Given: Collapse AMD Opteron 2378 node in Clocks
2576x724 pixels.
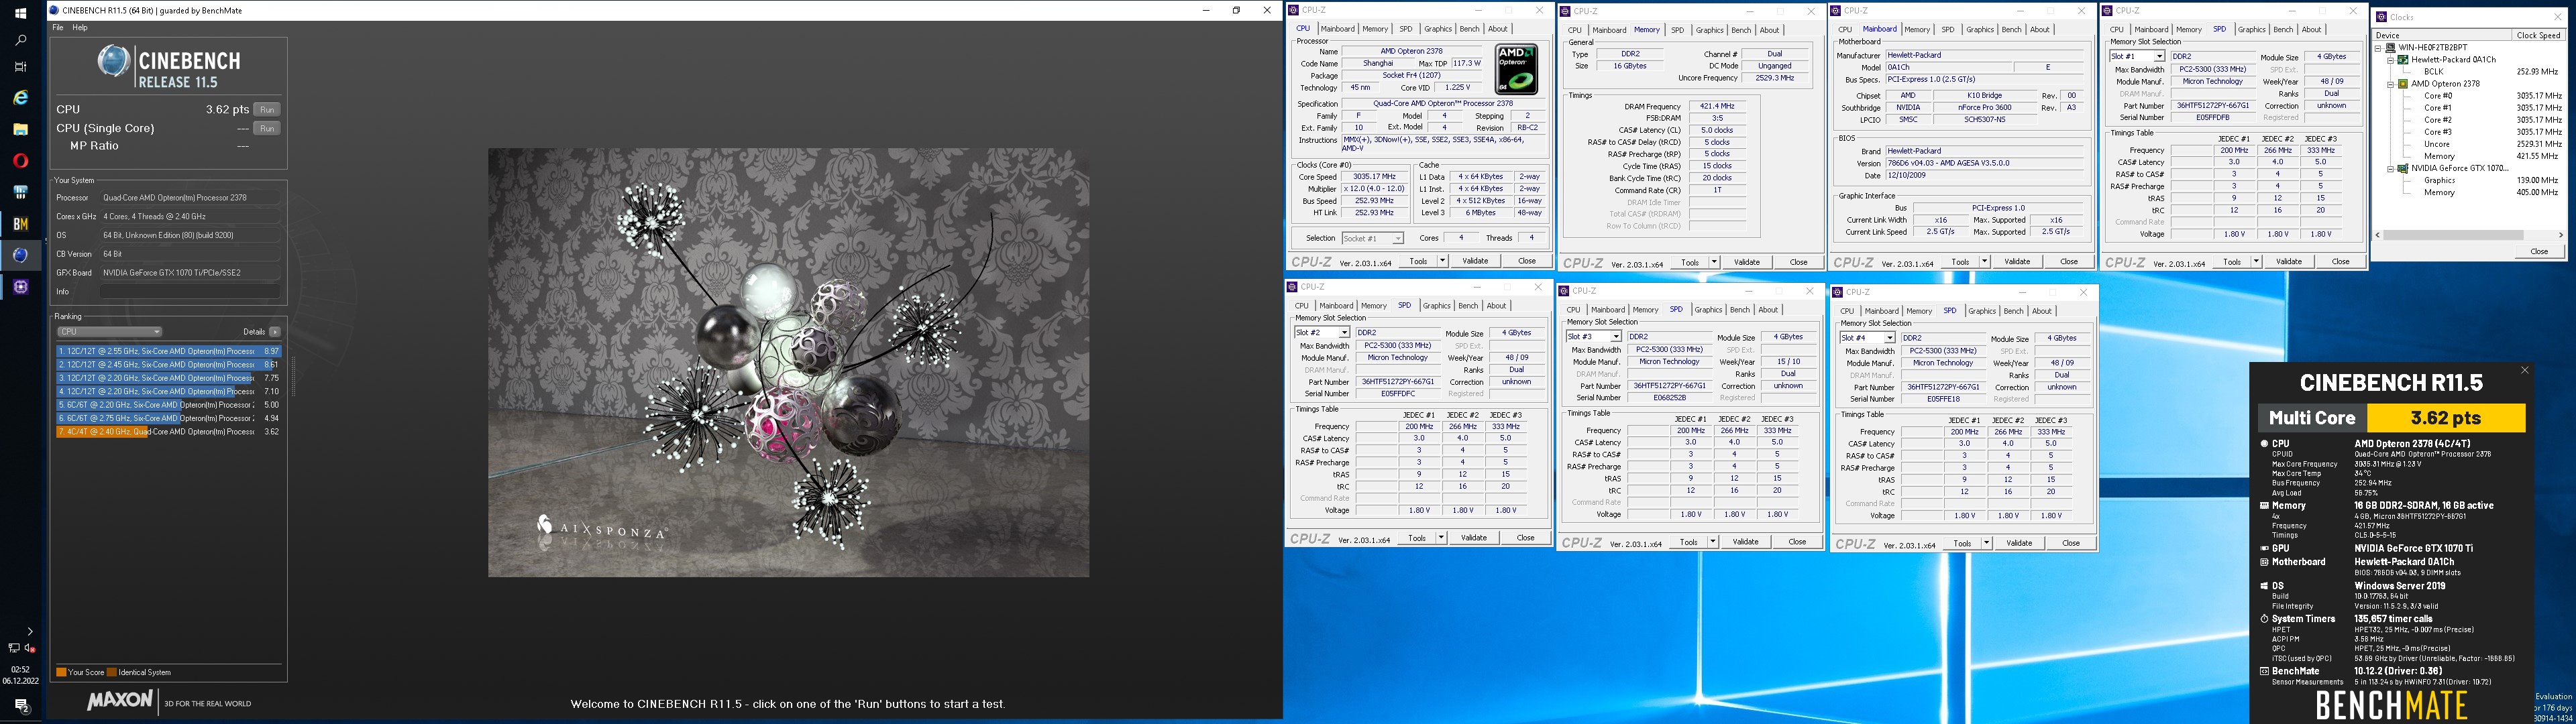Looking at the screenshot, I should [x=2391, y=84].
